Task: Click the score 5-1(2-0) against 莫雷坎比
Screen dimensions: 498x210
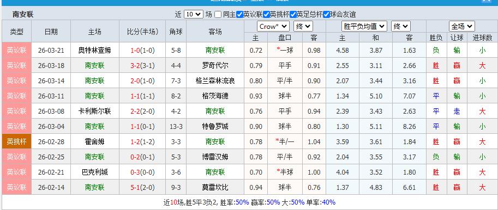Action: (x=142, y=187)
